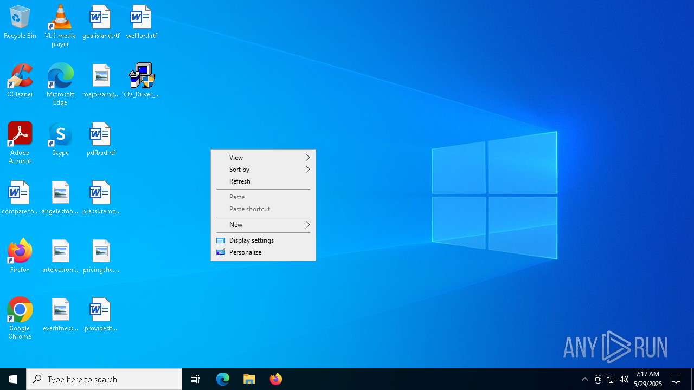Viewport: 694px width, 390px height.
Task: Select the everfitness image file icon
Action: tap(60, 315)
